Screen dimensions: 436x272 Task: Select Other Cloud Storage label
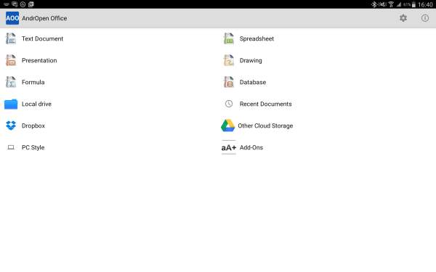coord(265,125)
